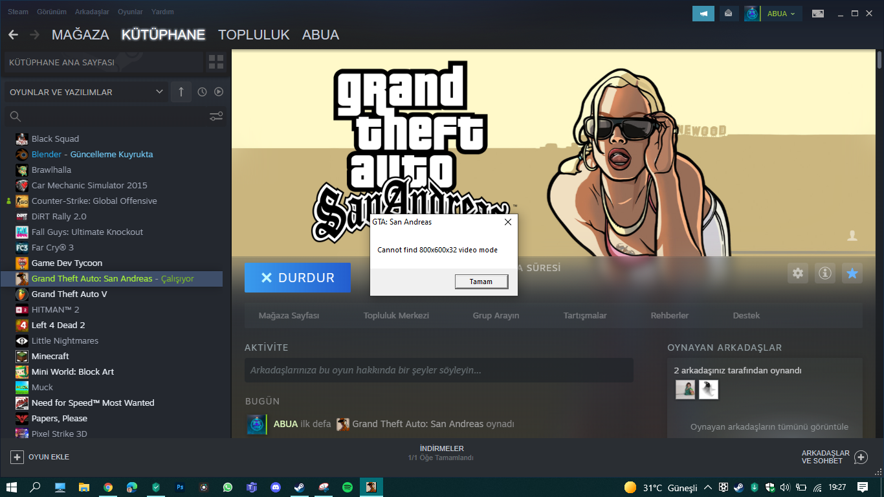Close the GTA: San Andreas error dialog
This screenshot has height=497, width=884.
508,222
